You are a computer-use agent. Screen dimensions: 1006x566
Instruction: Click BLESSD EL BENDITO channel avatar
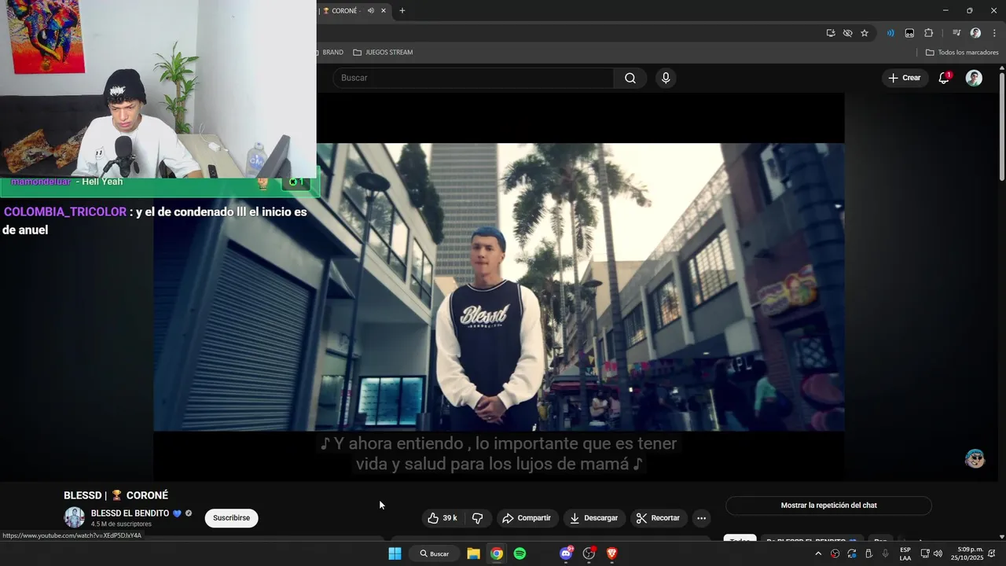74,517
